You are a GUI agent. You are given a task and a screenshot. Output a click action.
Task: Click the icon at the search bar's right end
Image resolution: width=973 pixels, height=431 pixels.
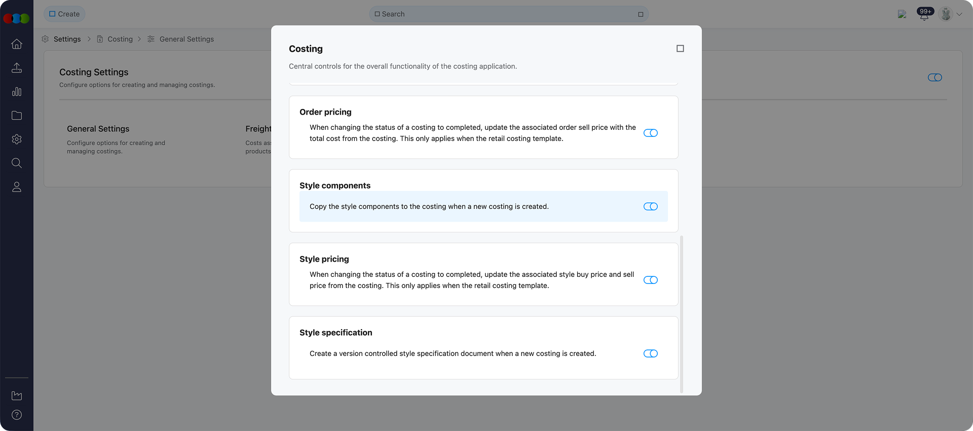pyautogui.click(x=641, y=14)
